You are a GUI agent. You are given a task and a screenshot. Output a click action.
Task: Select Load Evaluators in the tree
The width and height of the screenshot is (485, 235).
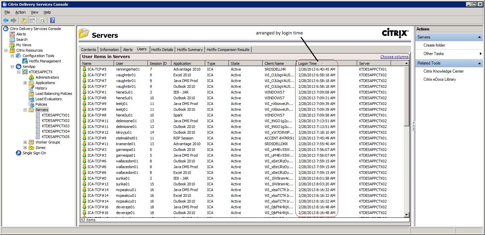point(48,99)
